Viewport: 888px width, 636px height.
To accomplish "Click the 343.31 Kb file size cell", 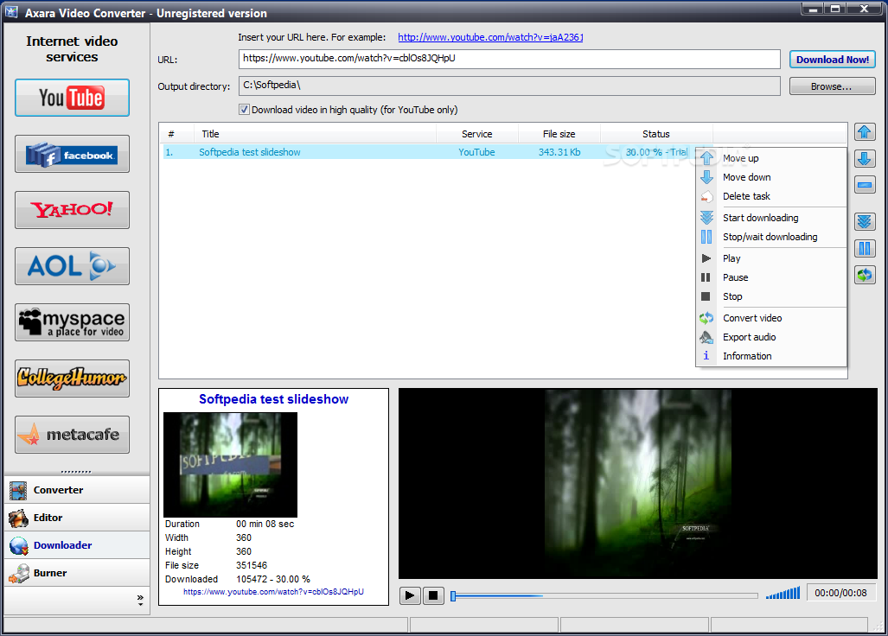I will point(559,152).
